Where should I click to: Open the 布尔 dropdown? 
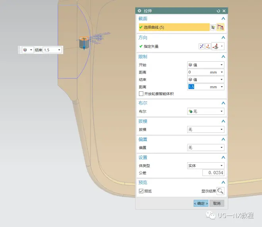pos(205,112)
